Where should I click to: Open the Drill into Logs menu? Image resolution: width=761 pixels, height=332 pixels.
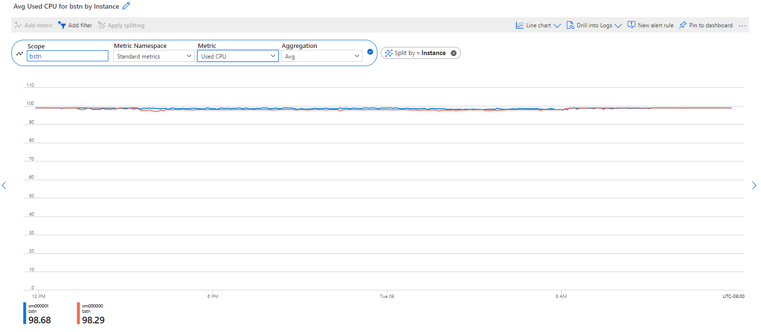click(594, 25)
